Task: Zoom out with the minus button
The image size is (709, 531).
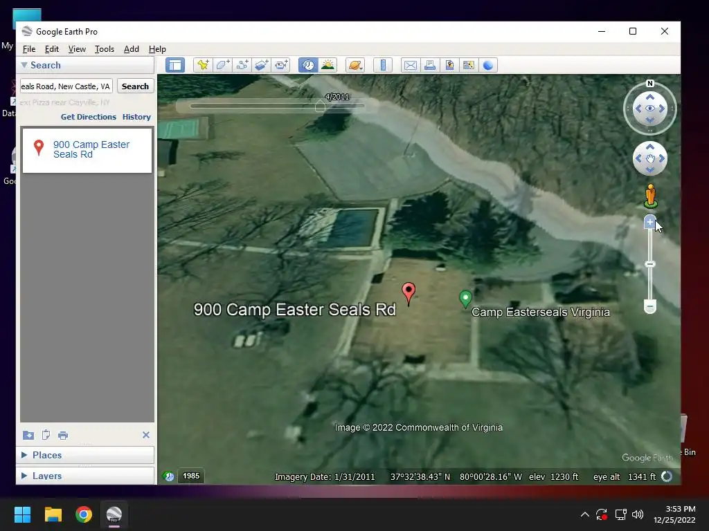Action: click(x=649, y=306)
